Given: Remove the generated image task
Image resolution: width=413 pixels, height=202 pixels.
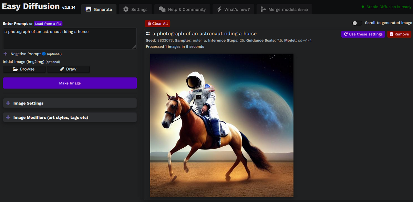Looking at the screenshot, I should tap(399, 34).
